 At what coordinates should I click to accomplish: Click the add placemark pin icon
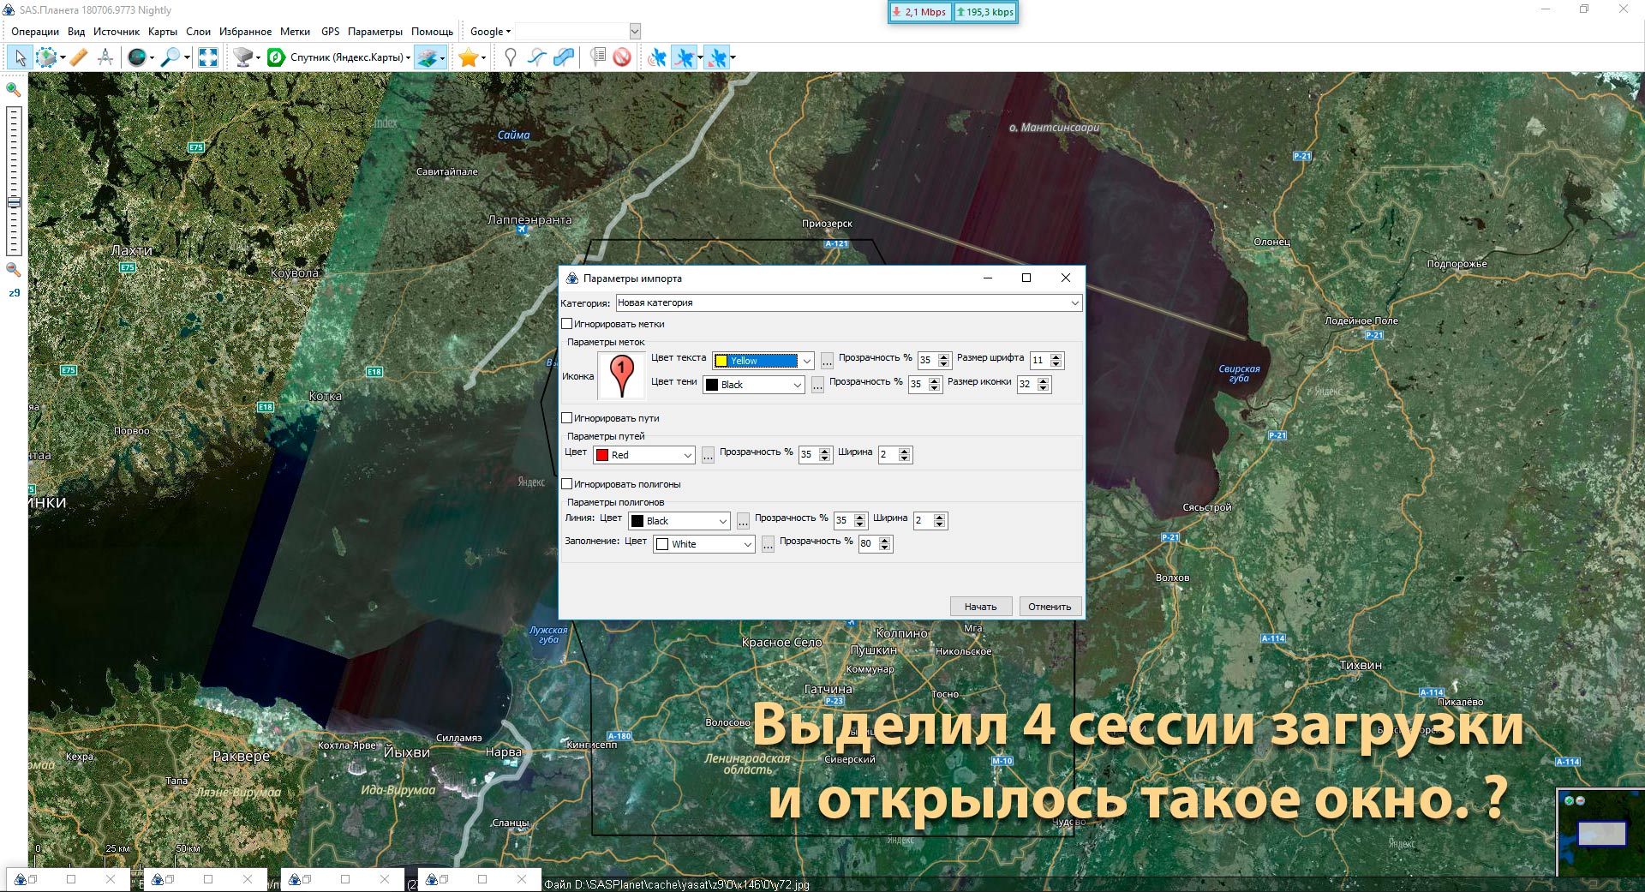pos(511,57)
